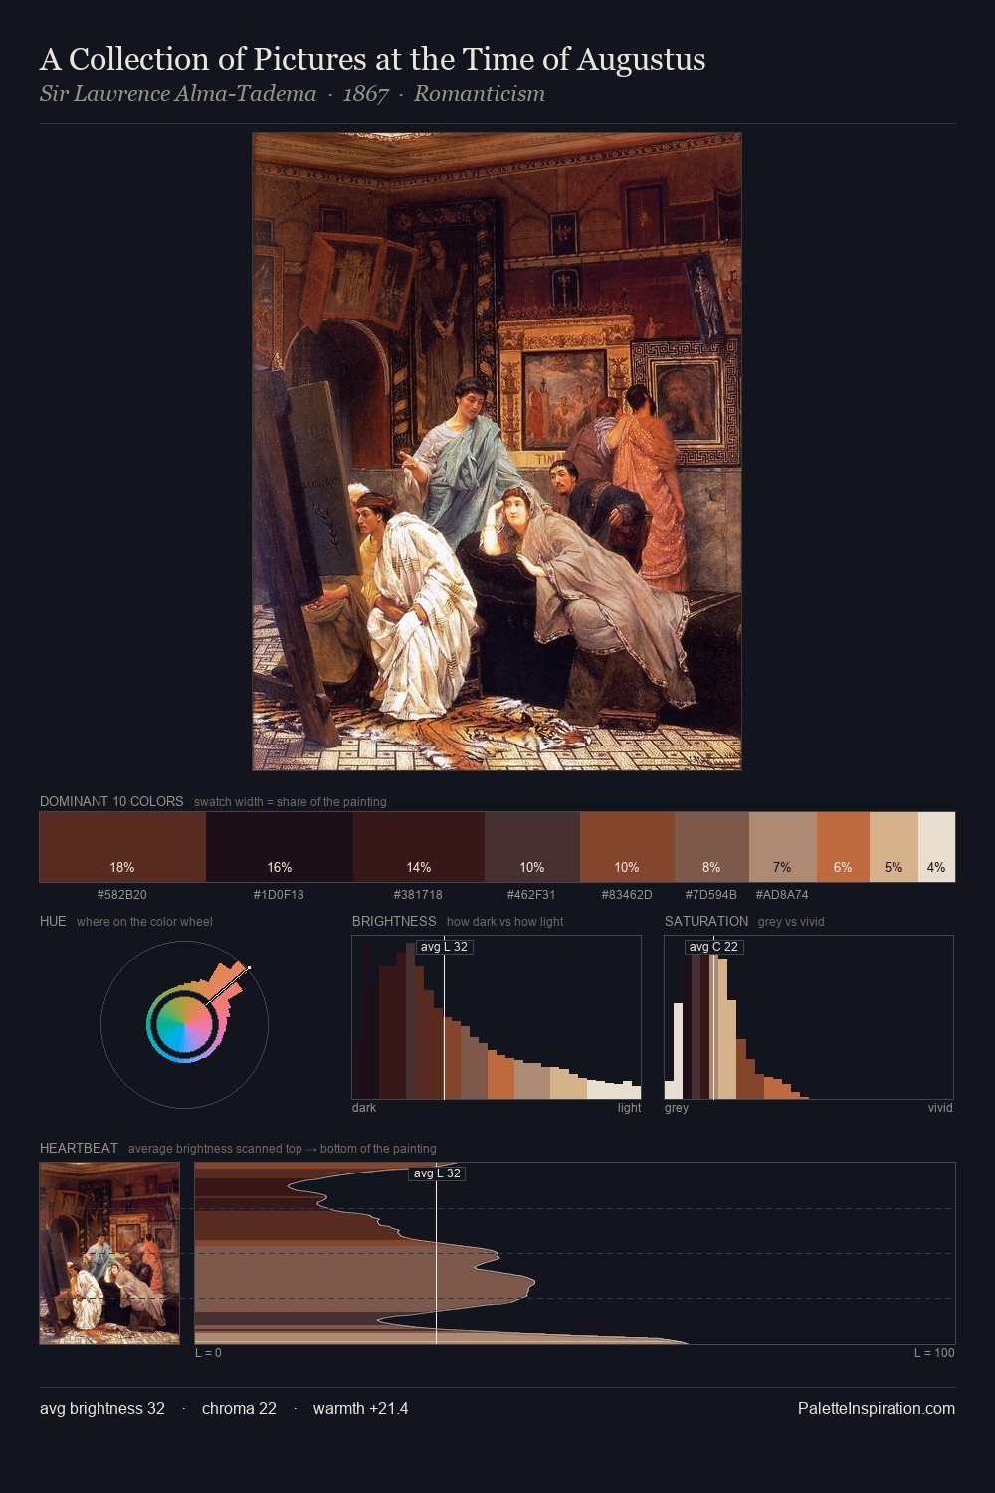The height and width of the screenshot is (1493, 995).
Task: Click the artist name Sir Lawrence Alma-Tadema
Action: 178,94
